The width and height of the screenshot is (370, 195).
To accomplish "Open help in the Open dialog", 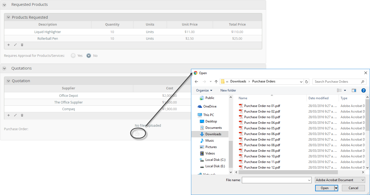I will point(363,90).
